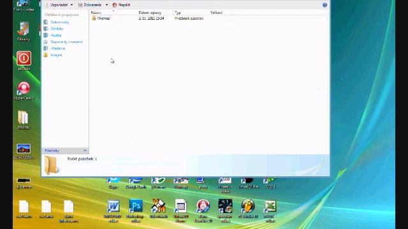Select the Photoshop desktop shortcut
Viewport: 408px width, 229px height.
tap(136, 211)
